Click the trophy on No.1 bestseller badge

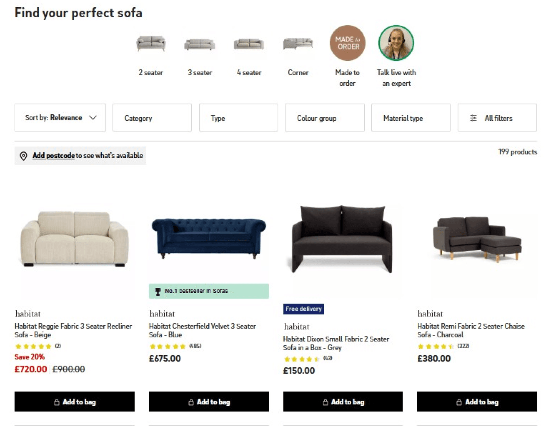[x=158, y=291]
